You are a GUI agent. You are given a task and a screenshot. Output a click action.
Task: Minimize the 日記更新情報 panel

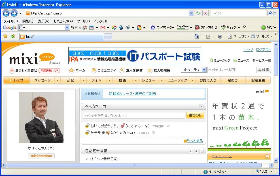pyautogui.click(x=201, y=151)
